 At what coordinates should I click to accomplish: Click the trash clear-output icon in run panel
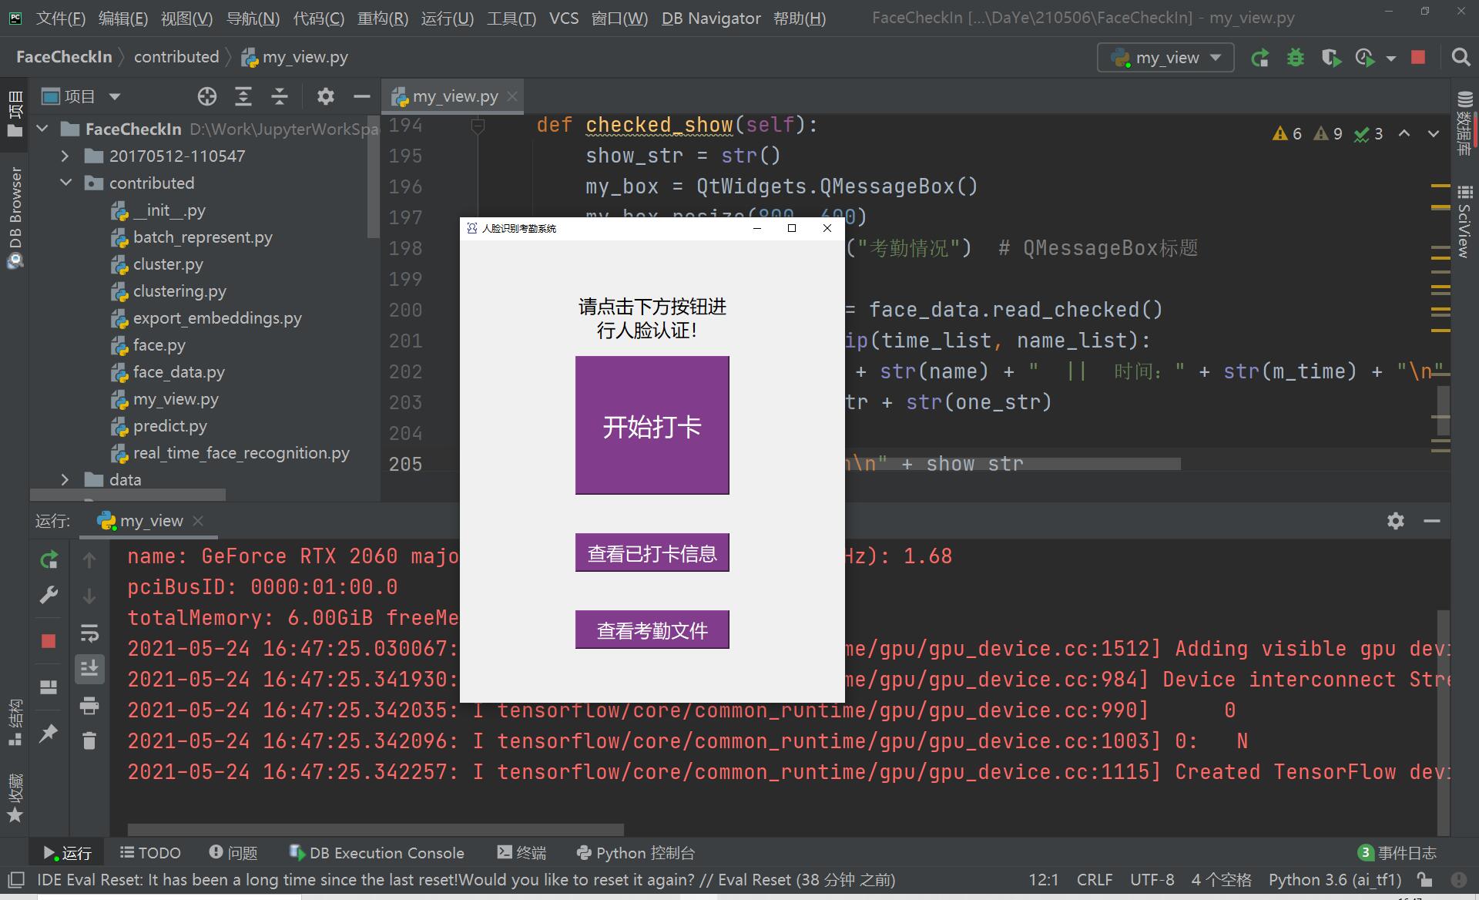89,740
